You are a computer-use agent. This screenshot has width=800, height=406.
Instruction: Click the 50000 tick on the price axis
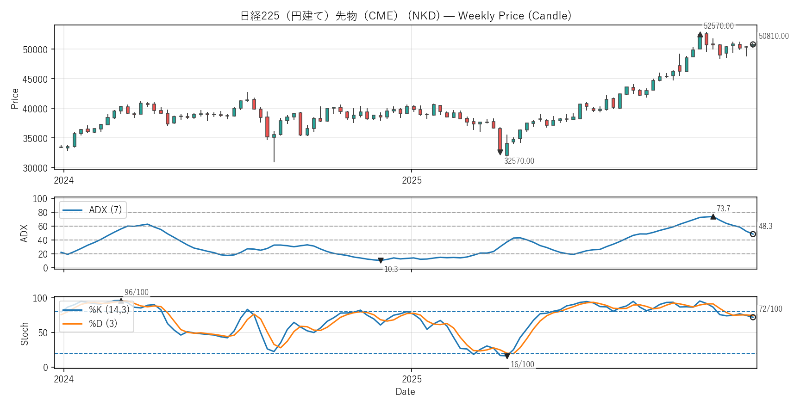[35, 49]
